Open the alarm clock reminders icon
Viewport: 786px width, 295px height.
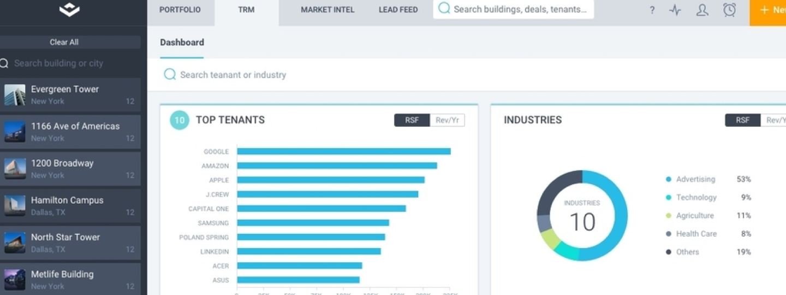coord(729,9)
